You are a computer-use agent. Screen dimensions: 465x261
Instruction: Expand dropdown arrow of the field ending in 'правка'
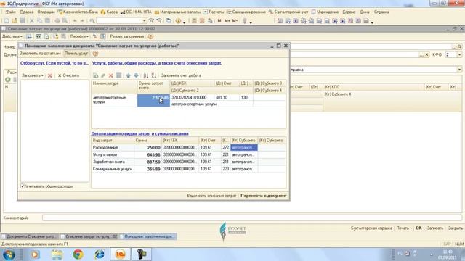(x=459, y=70)
